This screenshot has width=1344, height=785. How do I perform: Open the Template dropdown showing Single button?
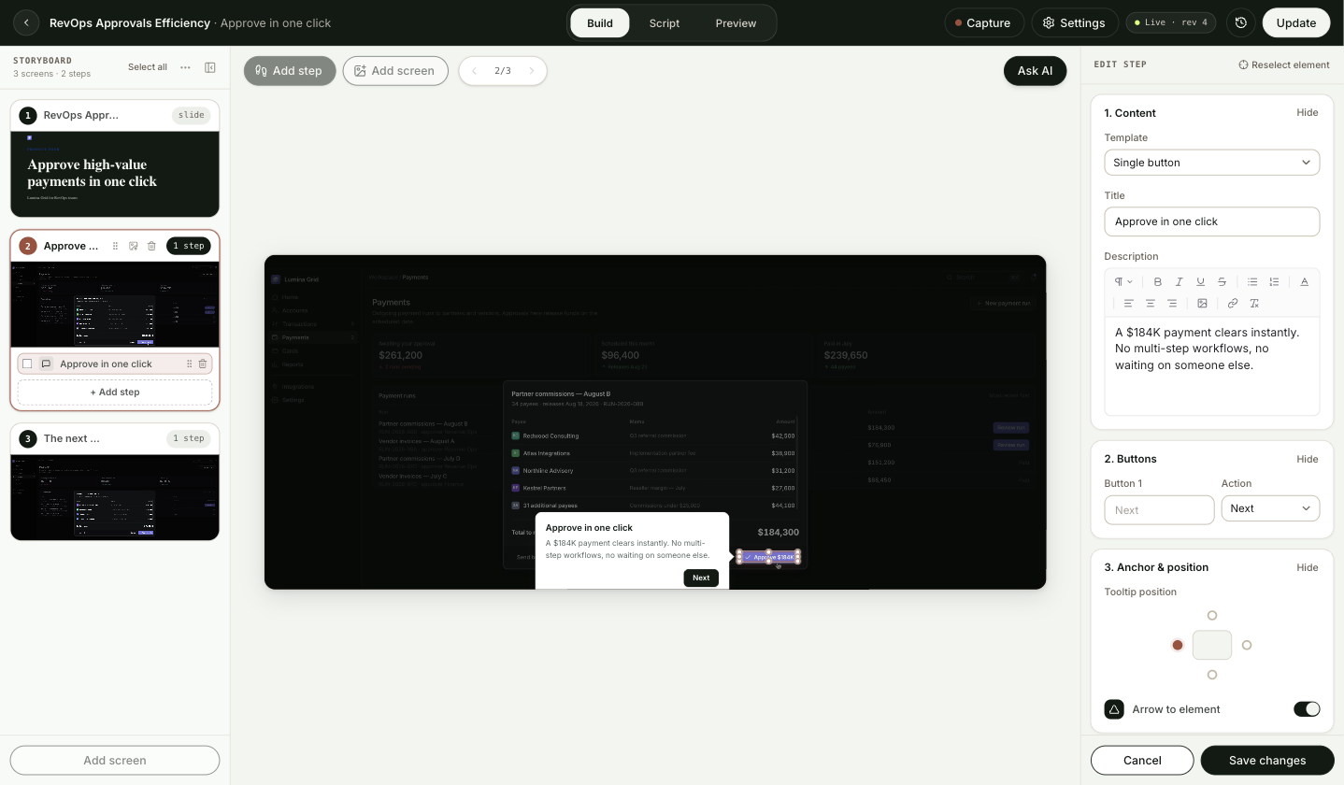pos(1212,163)
